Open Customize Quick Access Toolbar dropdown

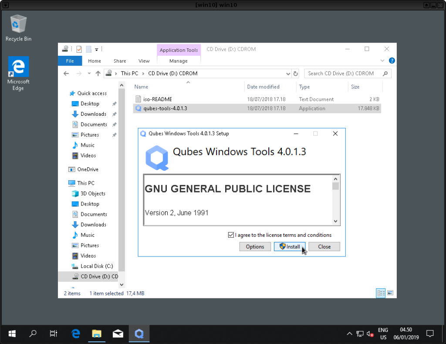click(x=97, y=50)
